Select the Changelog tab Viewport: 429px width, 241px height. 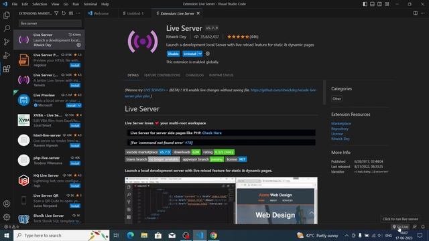pos(194,75)
